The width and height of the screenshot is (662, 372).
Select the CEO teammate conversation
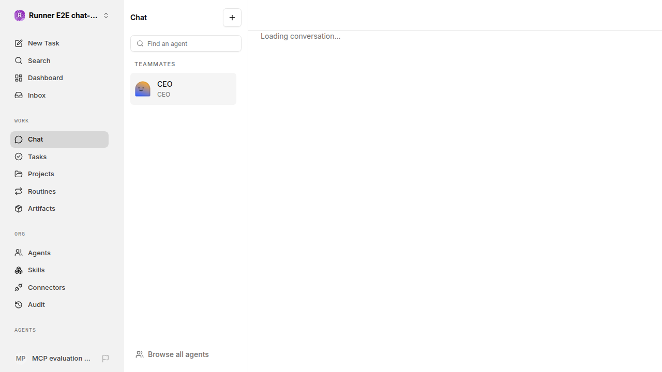pyautogui.click(x=183, y=89)
